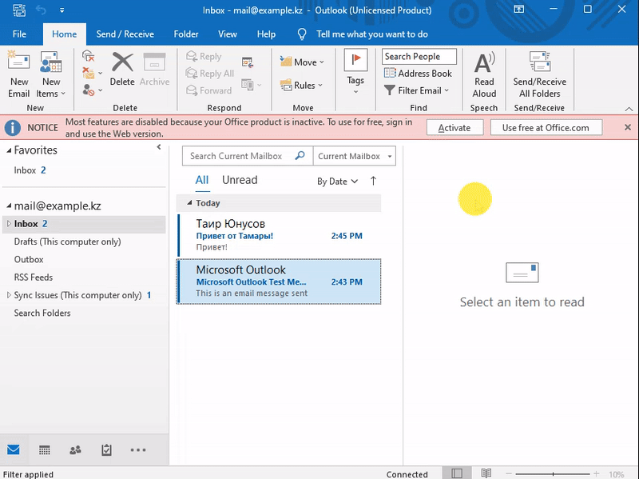Show more navigation options (three dots)
This screenshot has width=639, height=479.
(x=137, y=450)
